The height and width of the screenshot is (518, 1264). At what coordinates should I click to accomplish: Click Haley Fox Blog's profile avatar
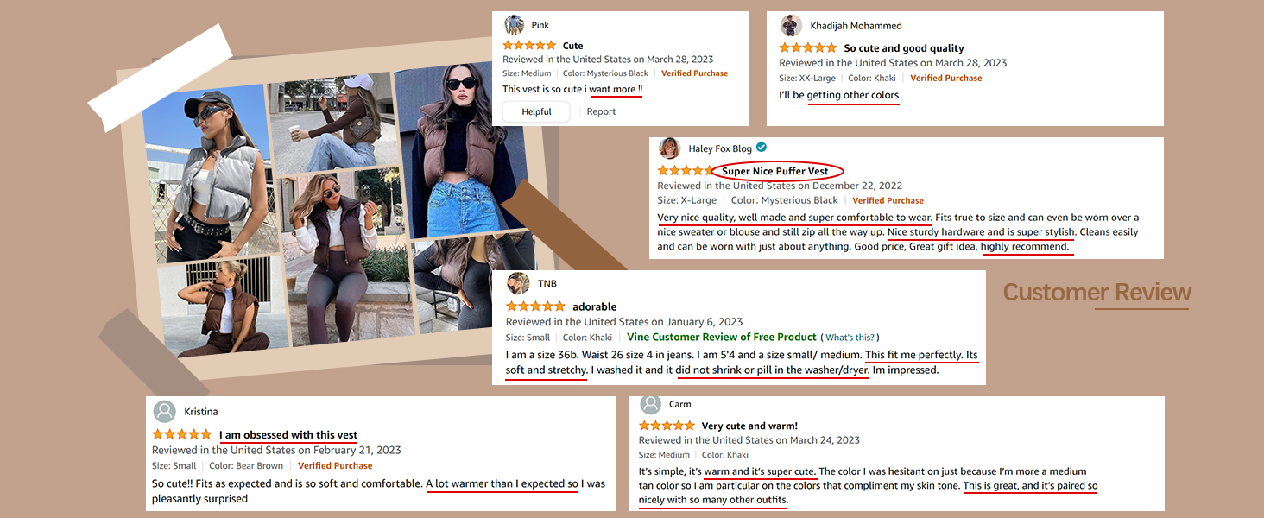click(670, 148)
